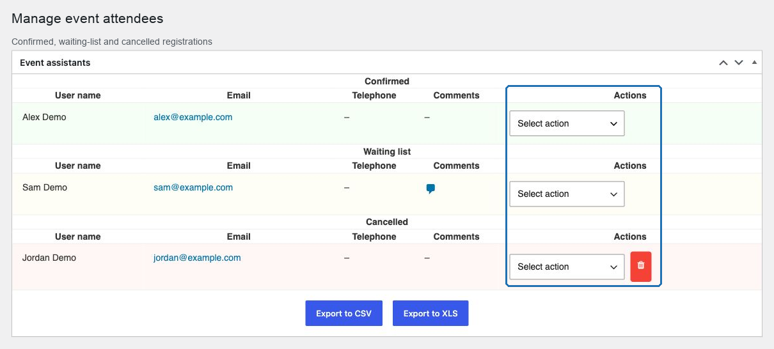
Task: Select the Jordan Demo user name
Action: 49,258
